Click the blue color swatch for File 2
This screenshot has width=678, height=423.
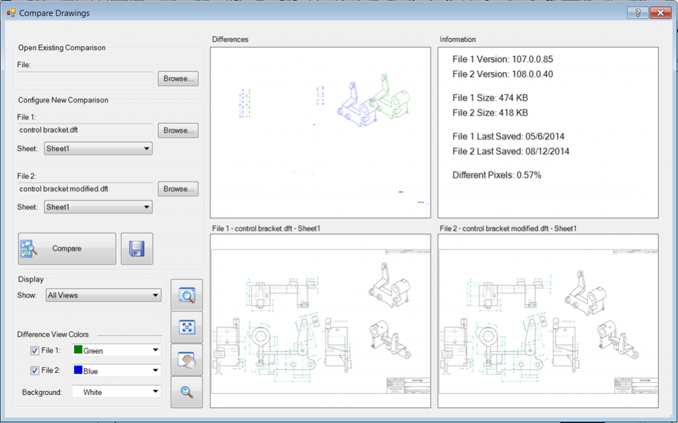[x=78, y=370]
